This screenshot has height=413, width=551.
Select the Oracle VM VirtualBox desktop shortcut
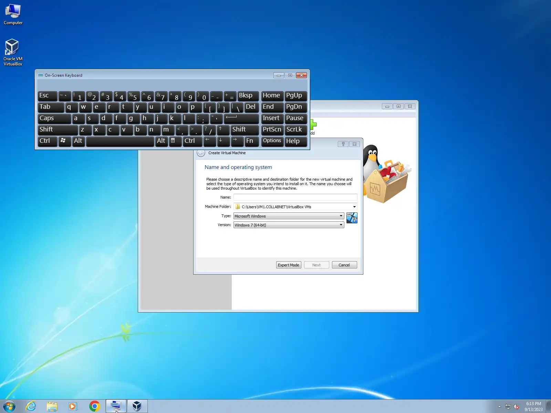(13, 52)
